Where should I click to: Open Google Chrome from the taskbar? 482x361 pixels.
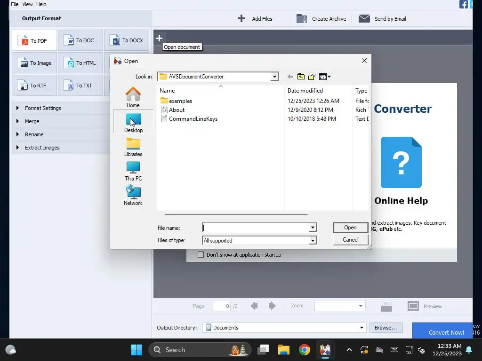click(305, 350)
